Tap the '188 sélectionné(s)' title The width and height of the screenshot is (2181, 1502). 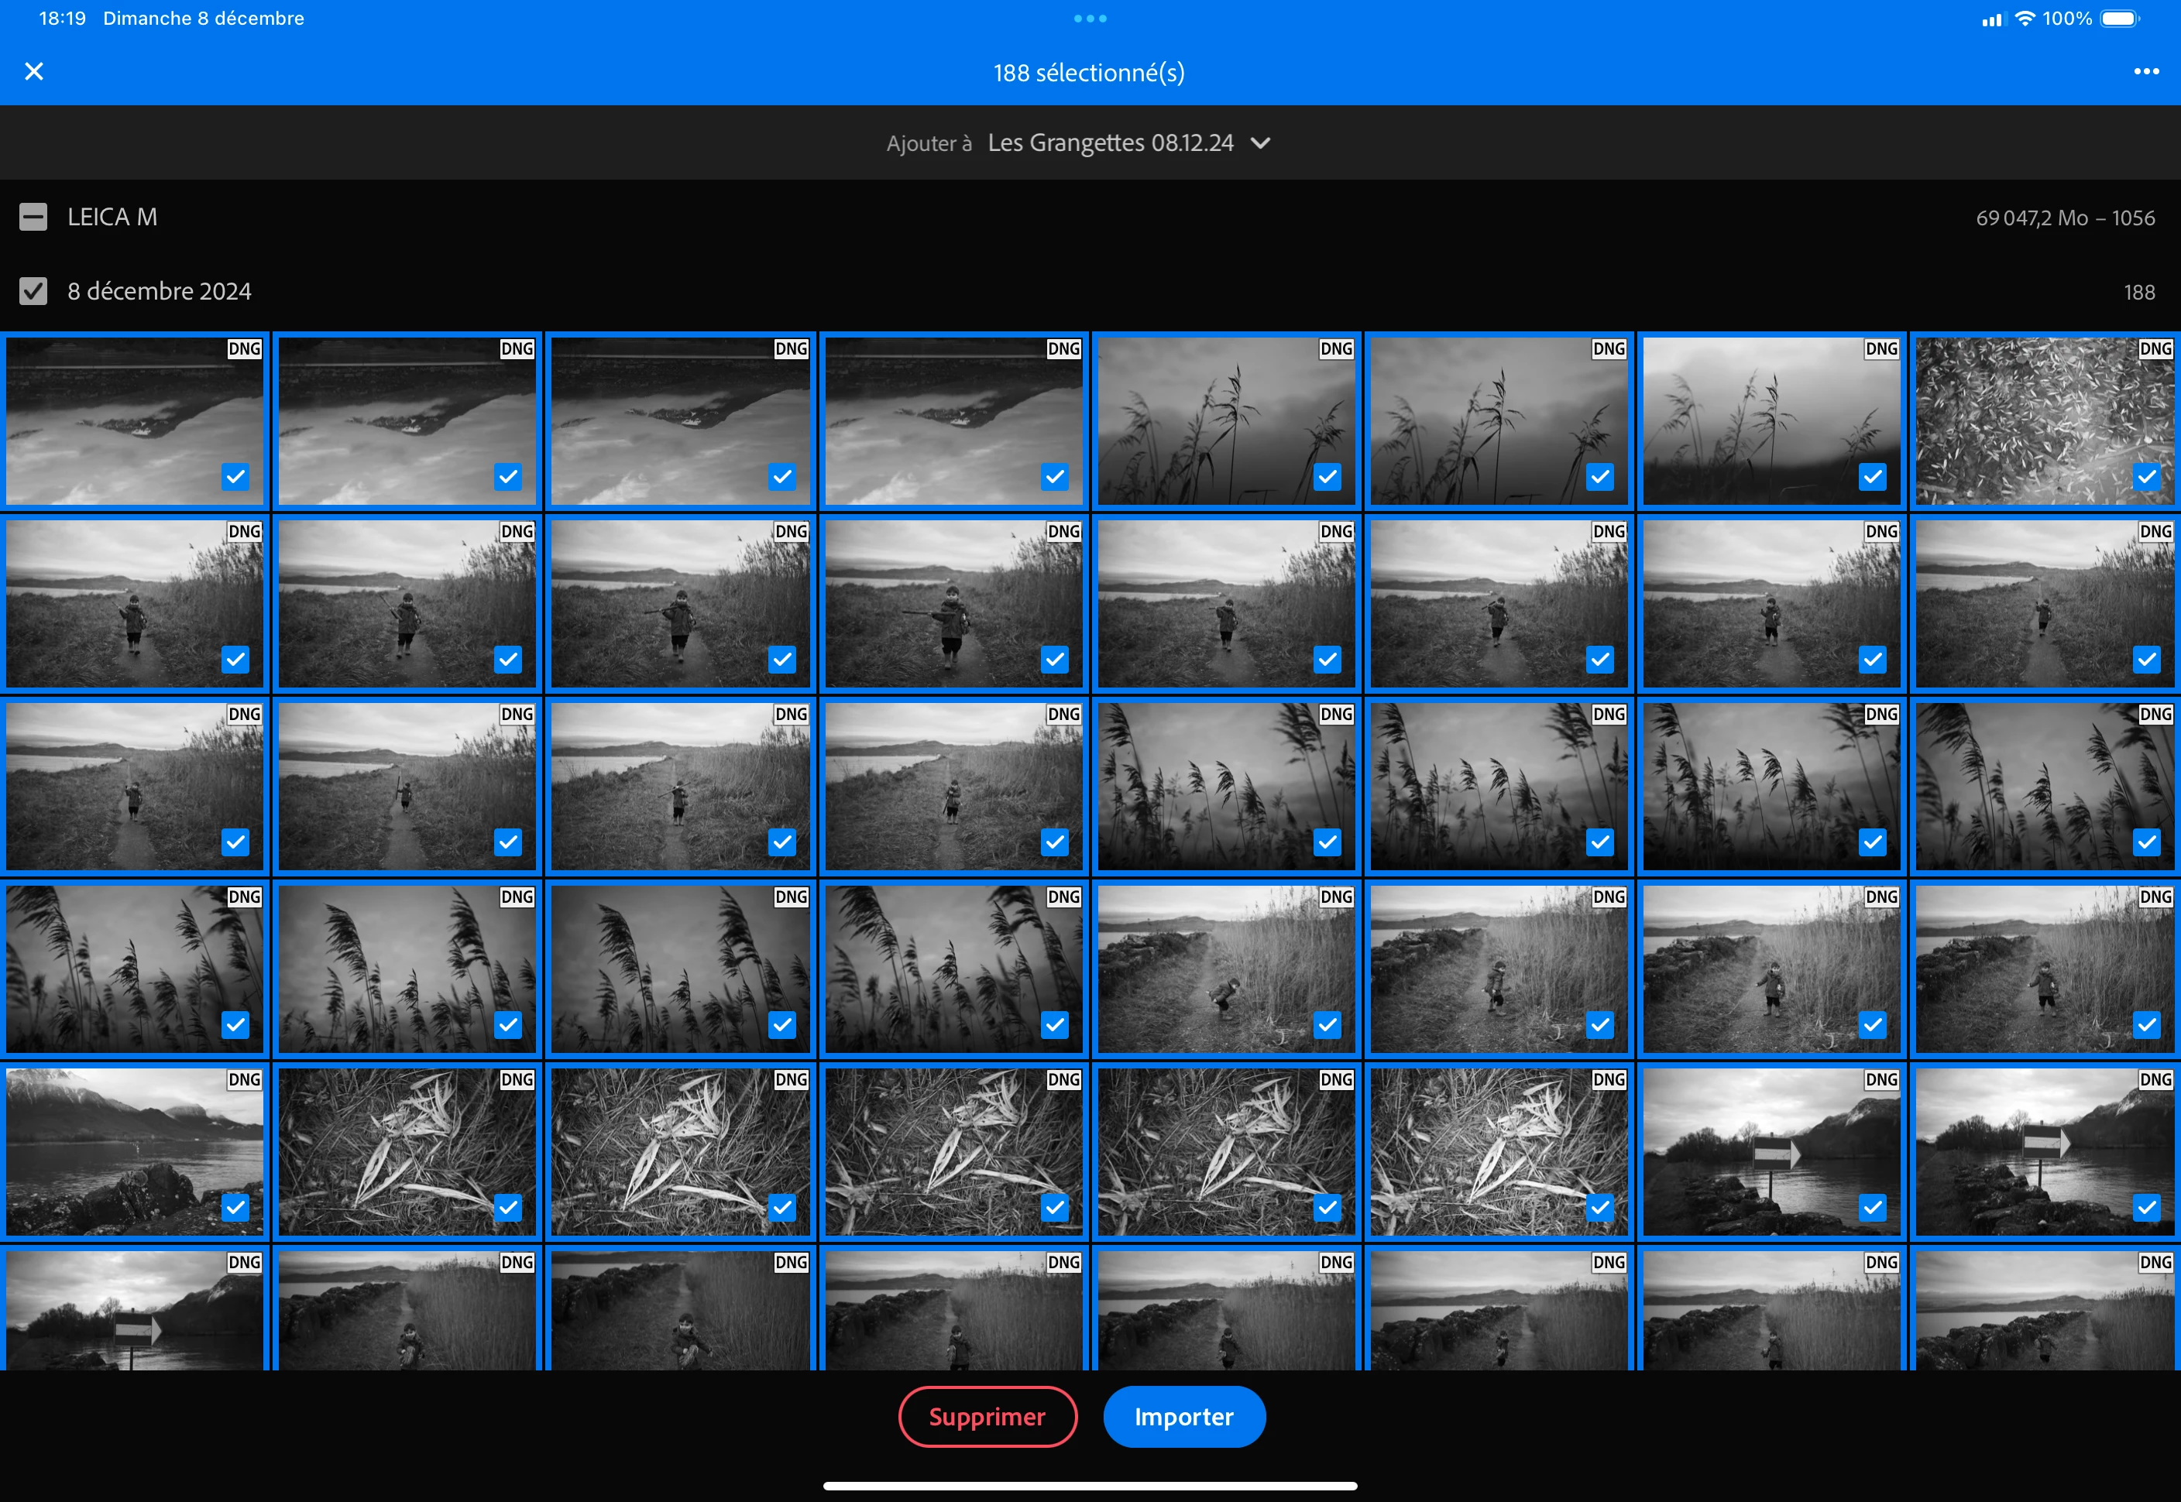click(1089, 73)
